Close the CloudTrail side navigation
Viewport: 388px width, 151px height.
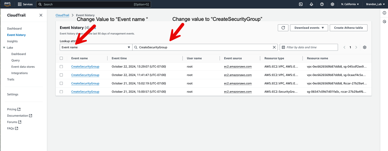(x=41, y=15)
